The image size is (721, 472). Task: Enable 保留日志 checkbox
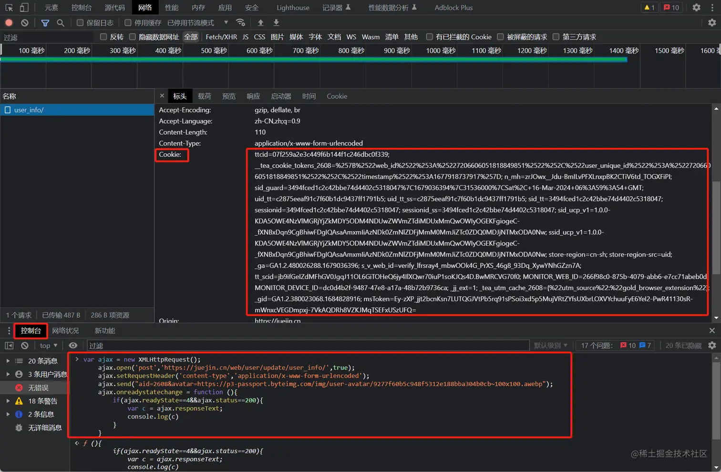pos(80,23)
